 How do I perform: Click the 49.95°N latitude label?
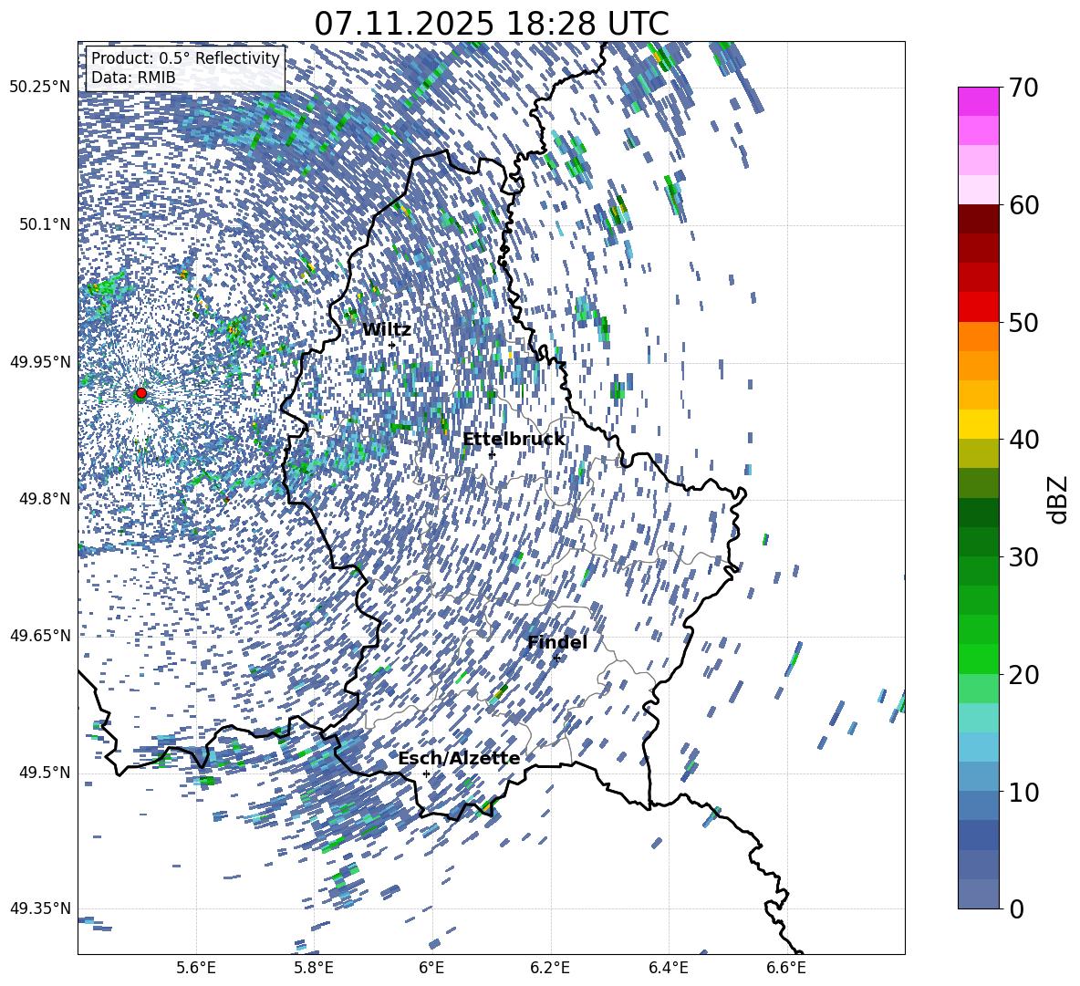click(x=40, y=361)
